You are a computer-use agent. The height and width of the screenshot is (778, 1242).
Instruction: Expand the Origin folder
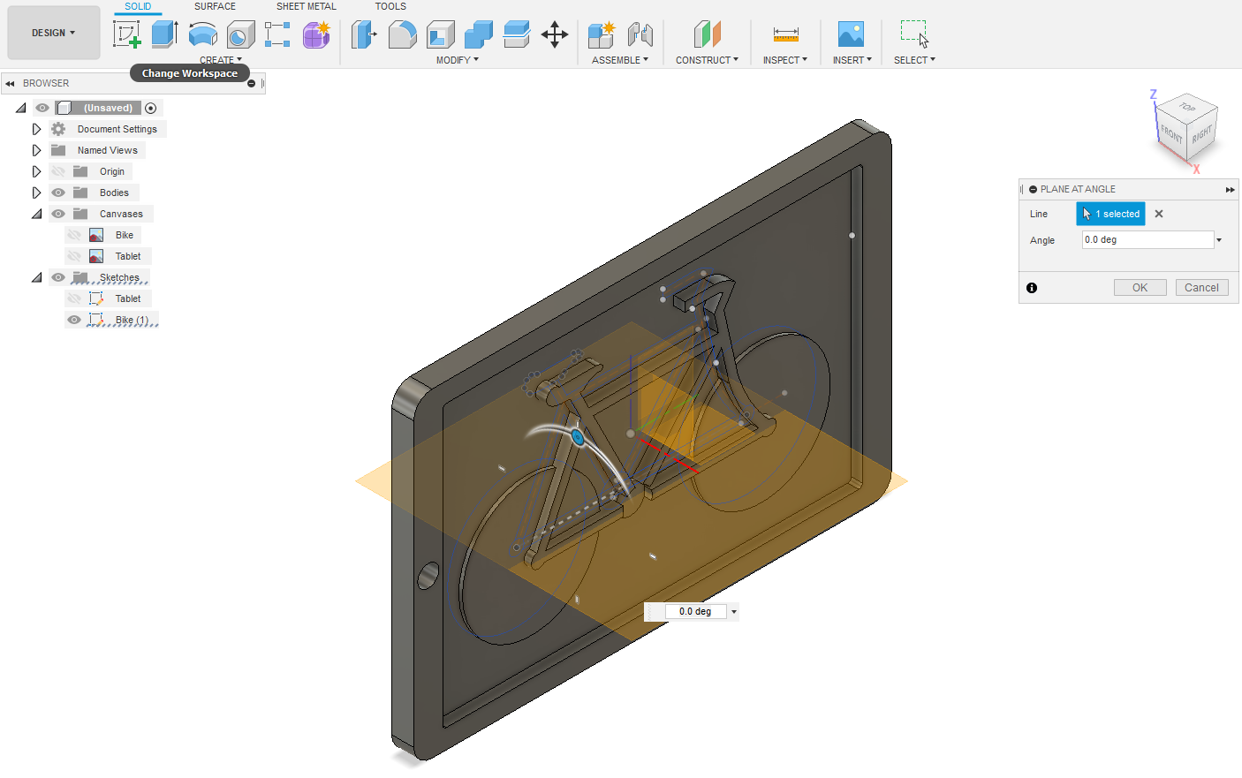pyautogui.click(x=36, y=171)
